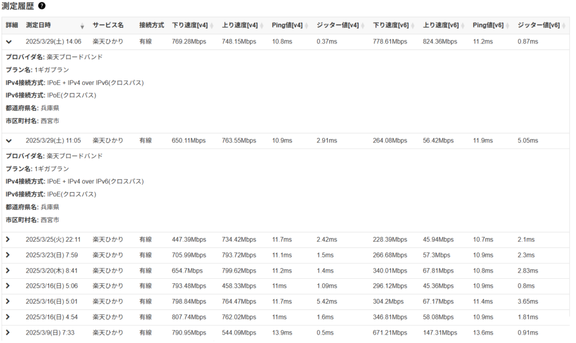Expand the 2025/3/20 8:41 row chevron
The height and width of the screenshot is (343, 576).
tap(8, 270)
